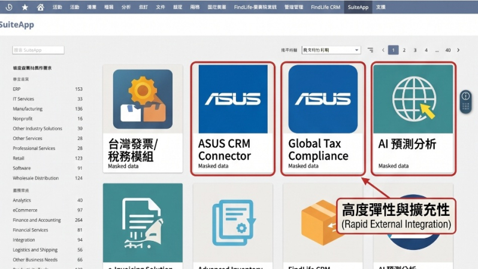Open the FindLife CRM menu
The image size is (478, 269).
[325, 7]
